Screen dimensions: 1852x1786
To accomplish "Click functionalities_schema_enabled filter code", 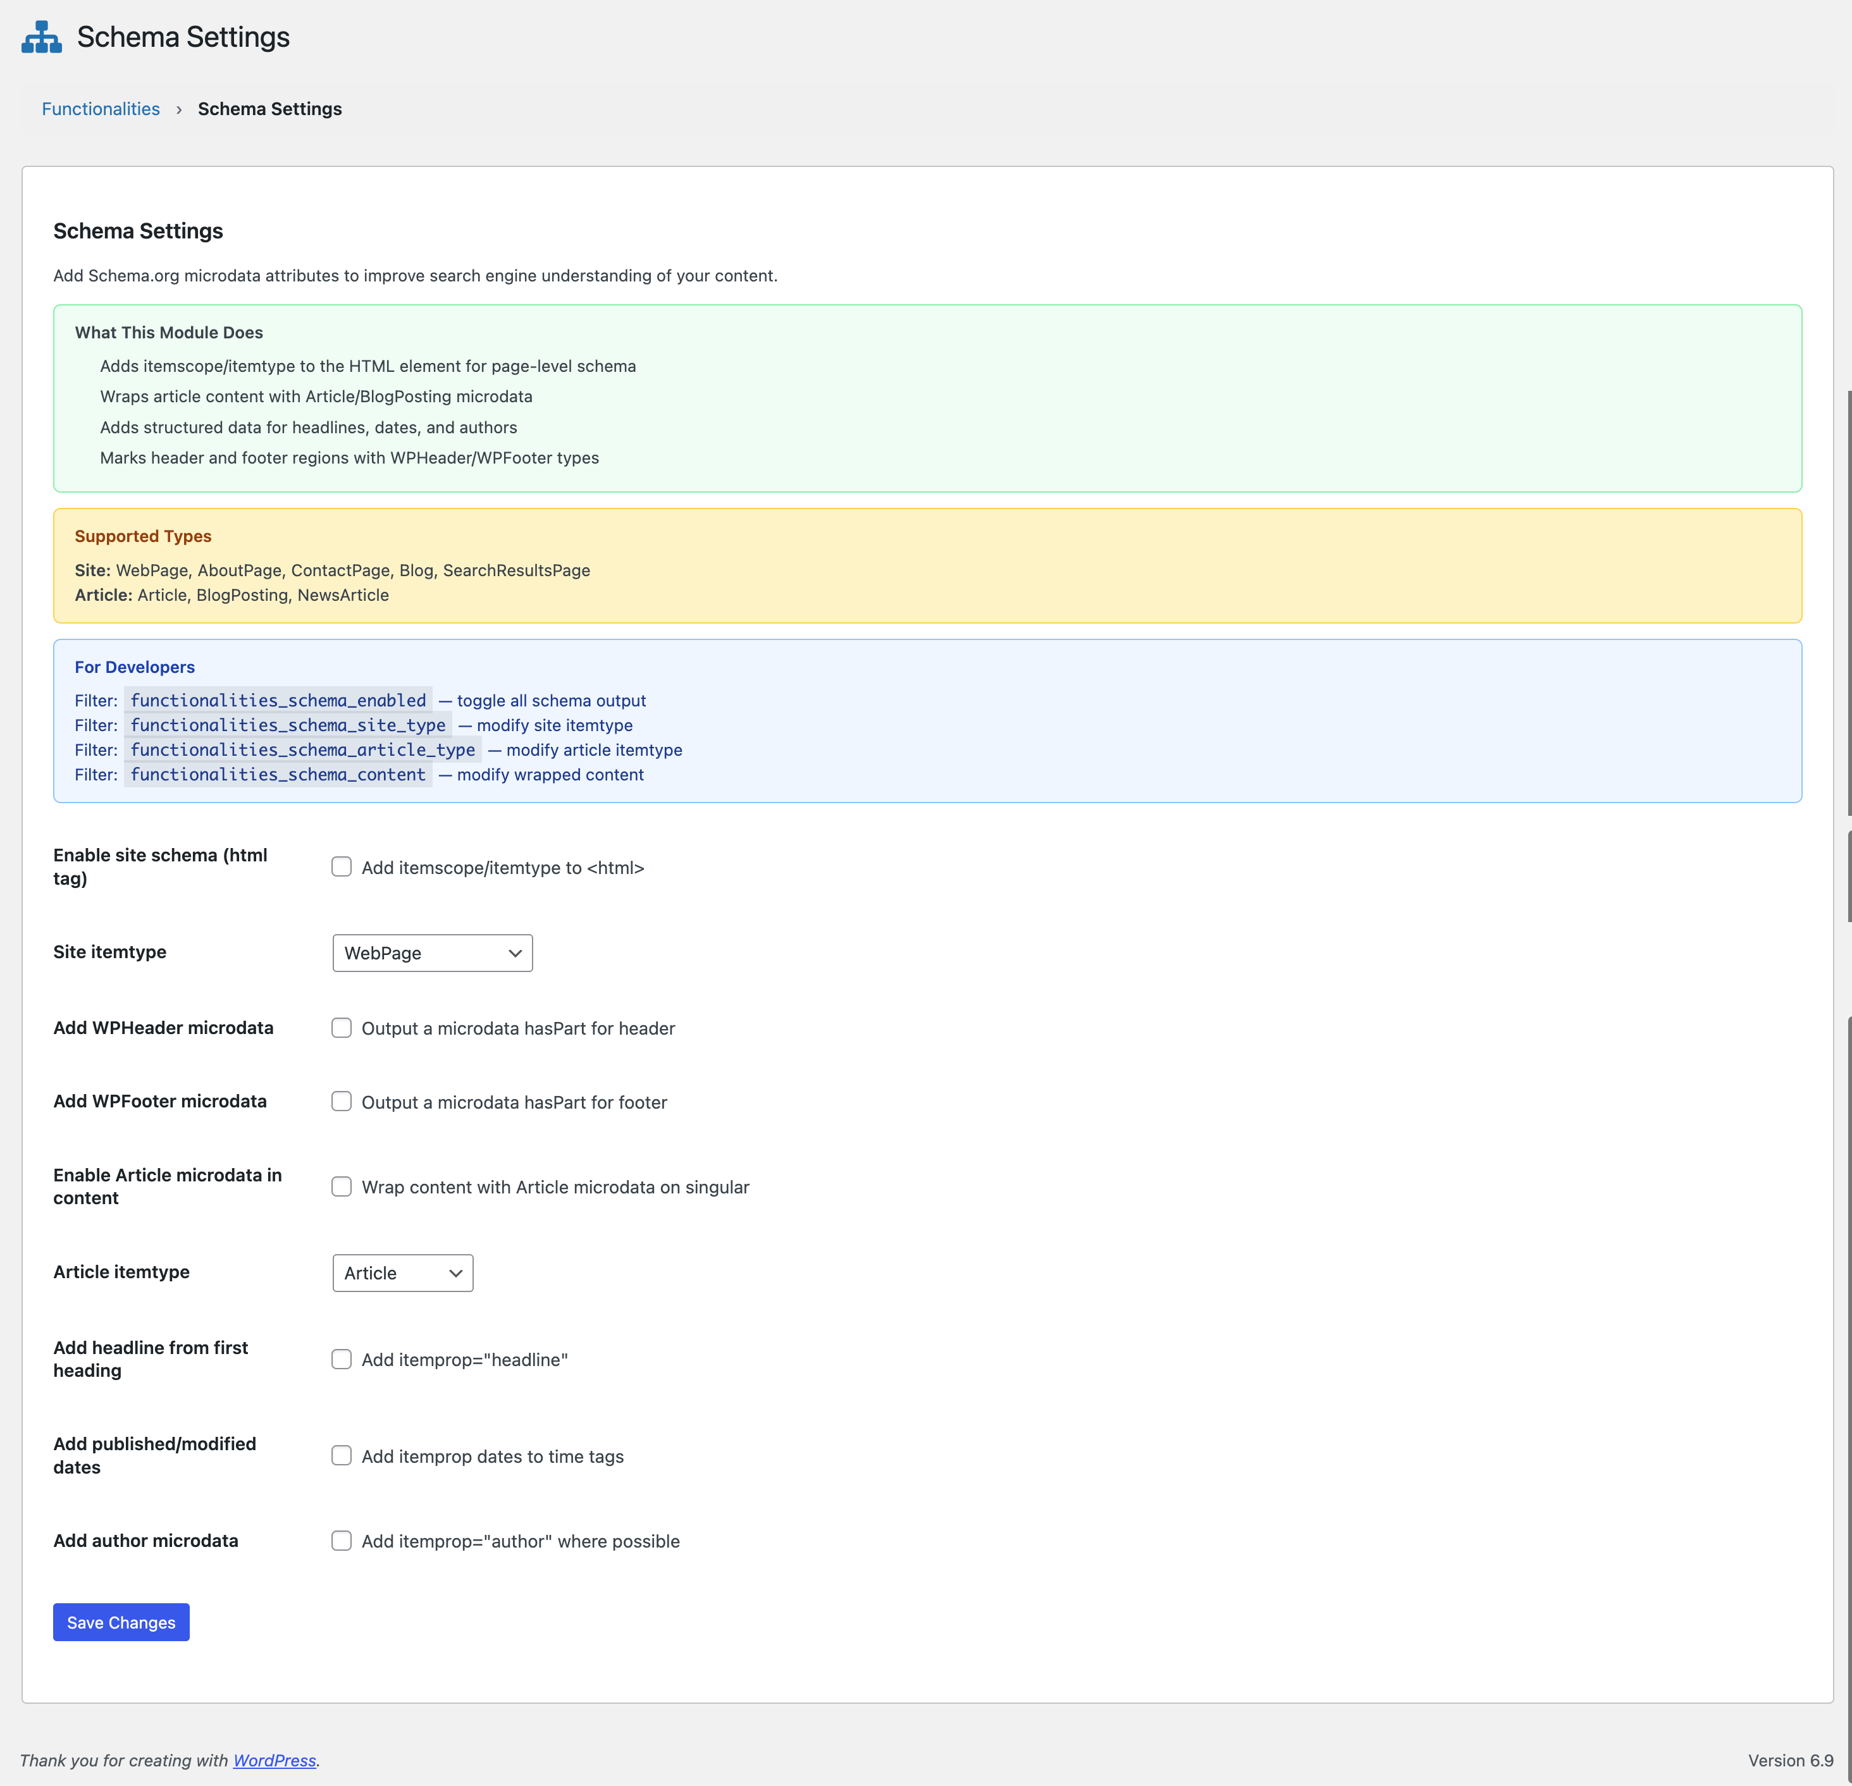I will click(x=278, y=700).
